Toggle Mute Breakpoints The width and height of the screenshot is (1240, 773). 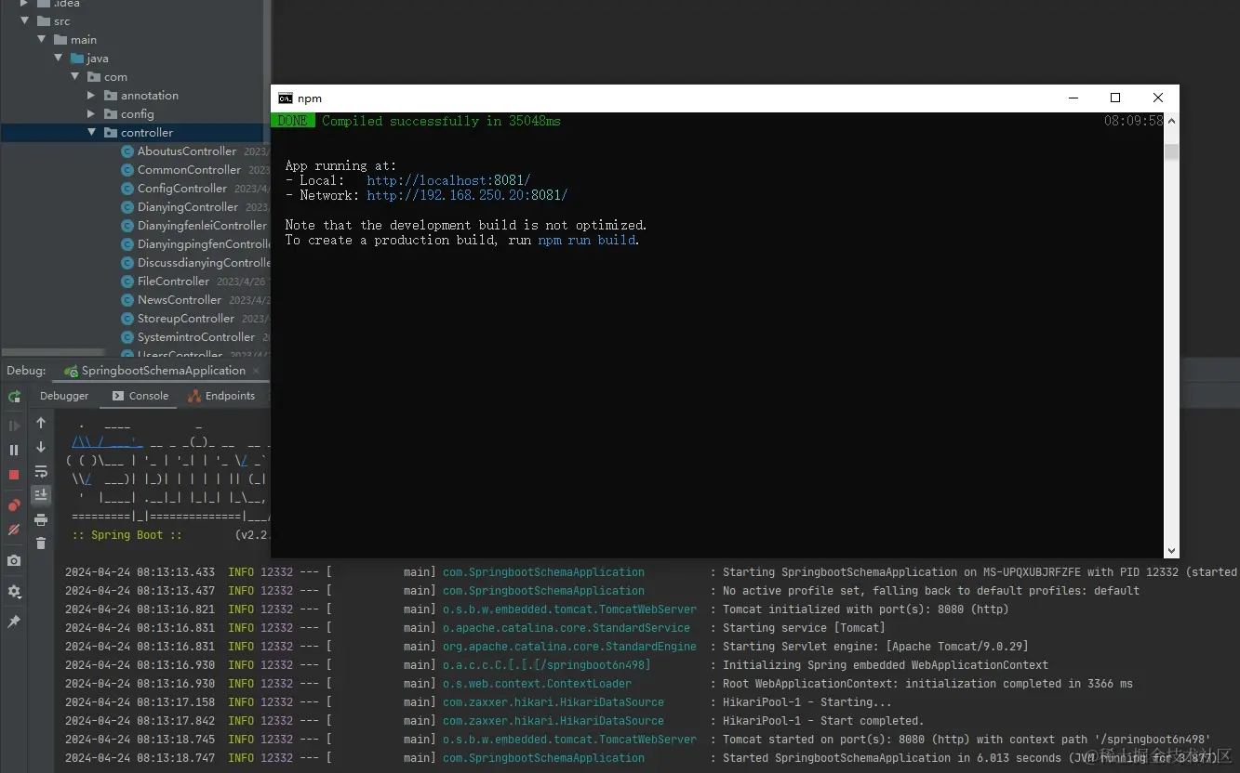[x=14, y=530]
